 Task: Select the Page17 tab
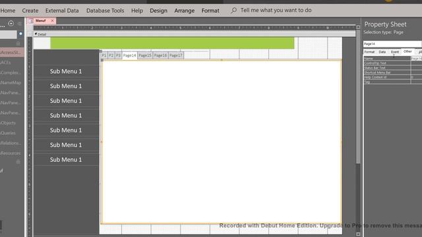click(x=176, y=55)
